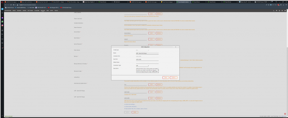Screen dimensions: 288x118
Task: Click Edit for Automatically Update Game
Action: pyautogui.click(x=151, y=85)
